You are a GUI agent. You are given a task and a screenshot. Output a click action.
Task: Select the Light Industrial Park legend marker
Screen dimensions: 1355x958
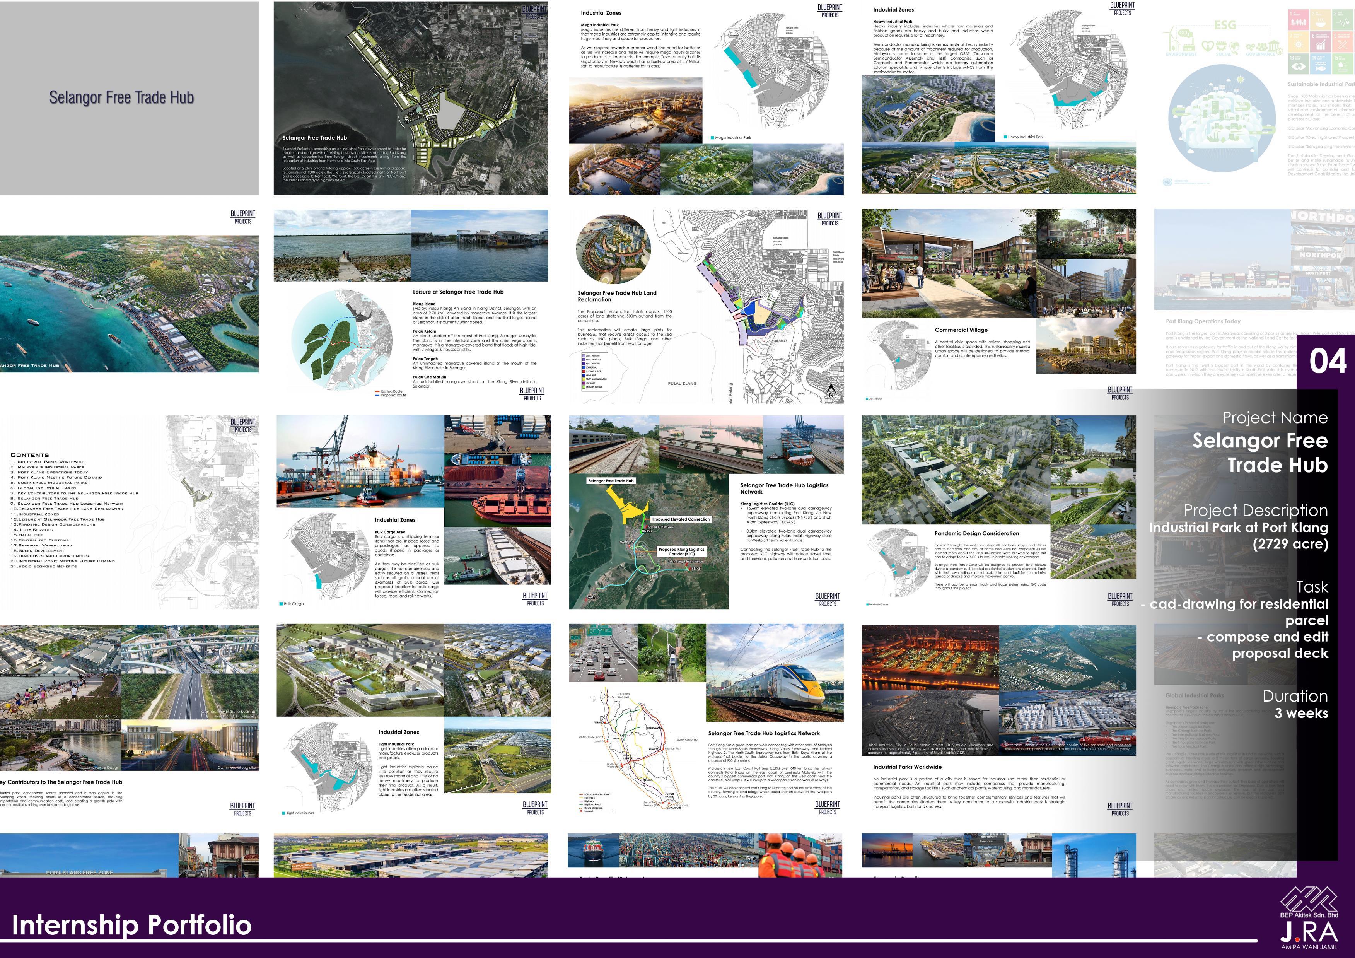(x=284, y=813)
